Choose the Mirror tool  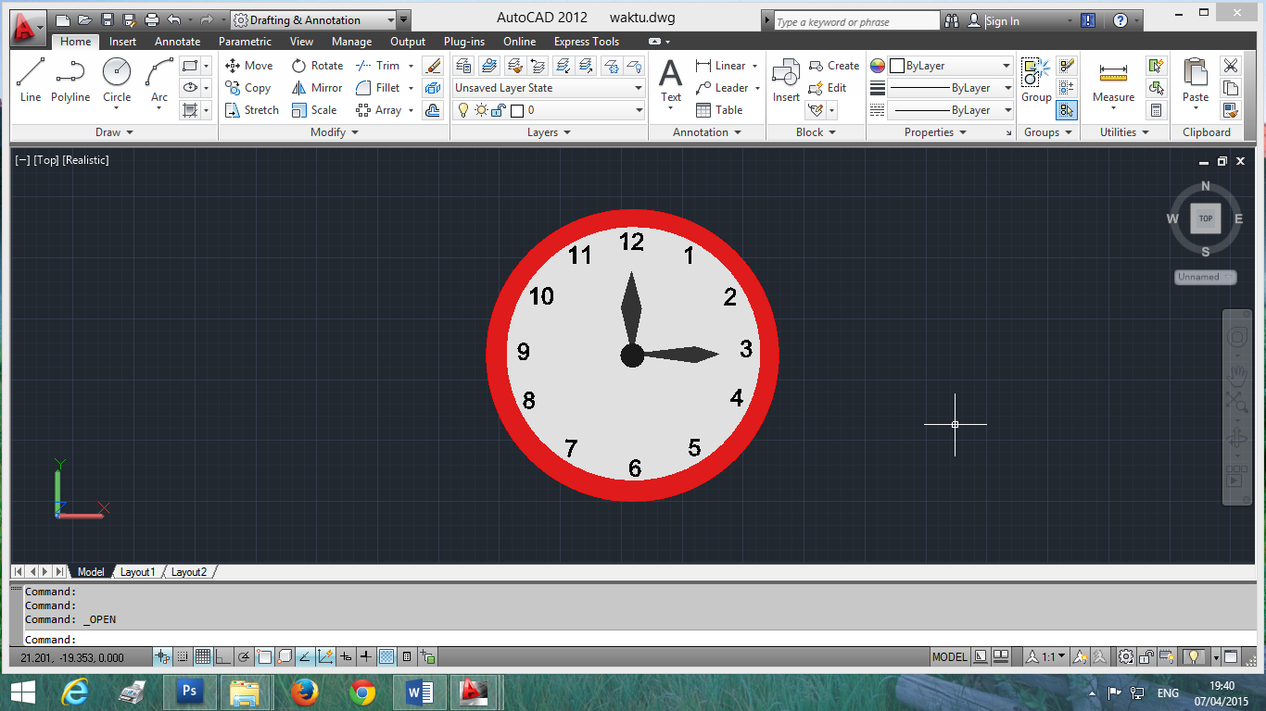pos(317,88)
